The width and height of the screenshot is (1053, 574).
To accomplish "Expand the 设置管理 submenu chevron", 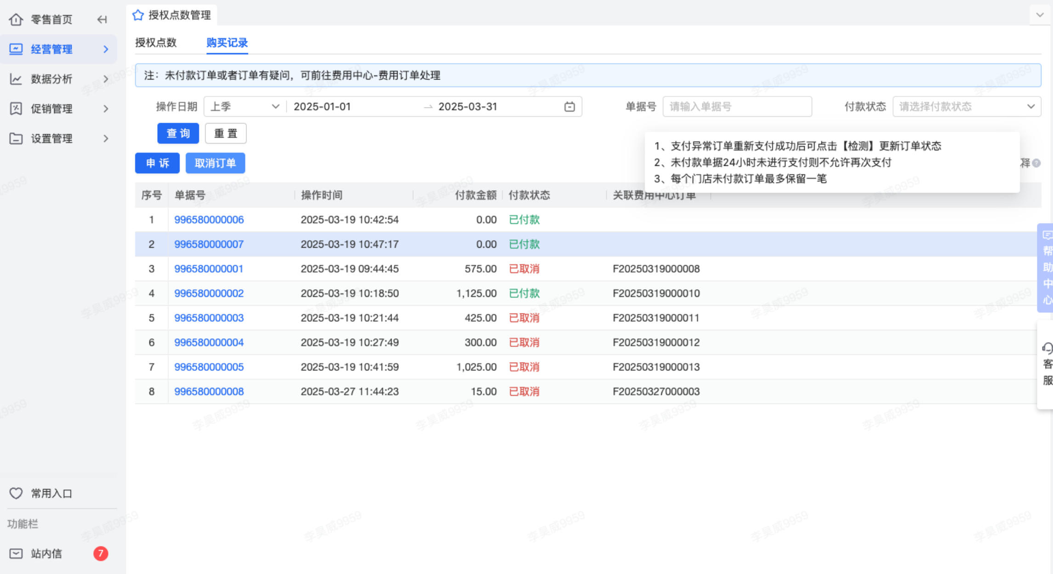I will (x=106, y=138).
